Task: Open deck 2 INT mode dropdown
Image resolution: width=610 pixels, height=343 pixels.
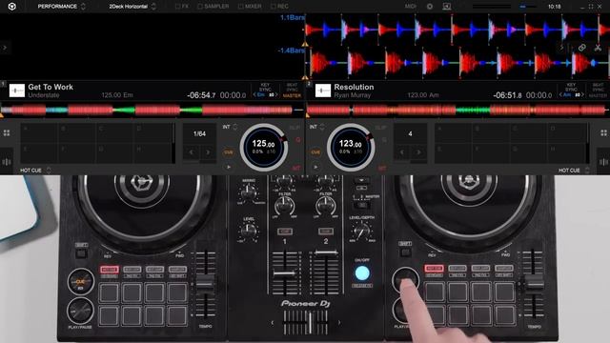Action: tap(317, 127)
